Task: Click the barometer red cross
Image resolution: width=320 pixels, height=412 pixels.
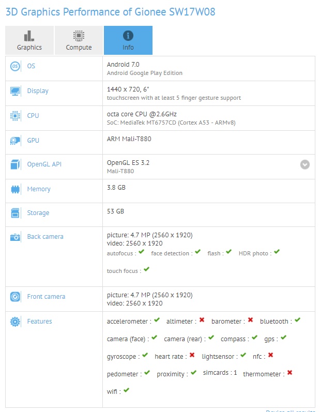Action: (x=250, y=320)
